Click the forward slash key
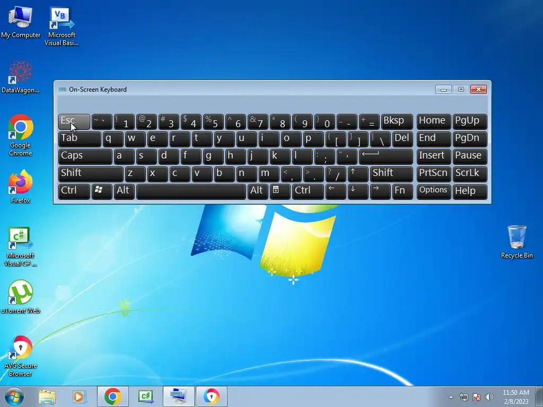 pyautogui.click(x=336, y=174)
